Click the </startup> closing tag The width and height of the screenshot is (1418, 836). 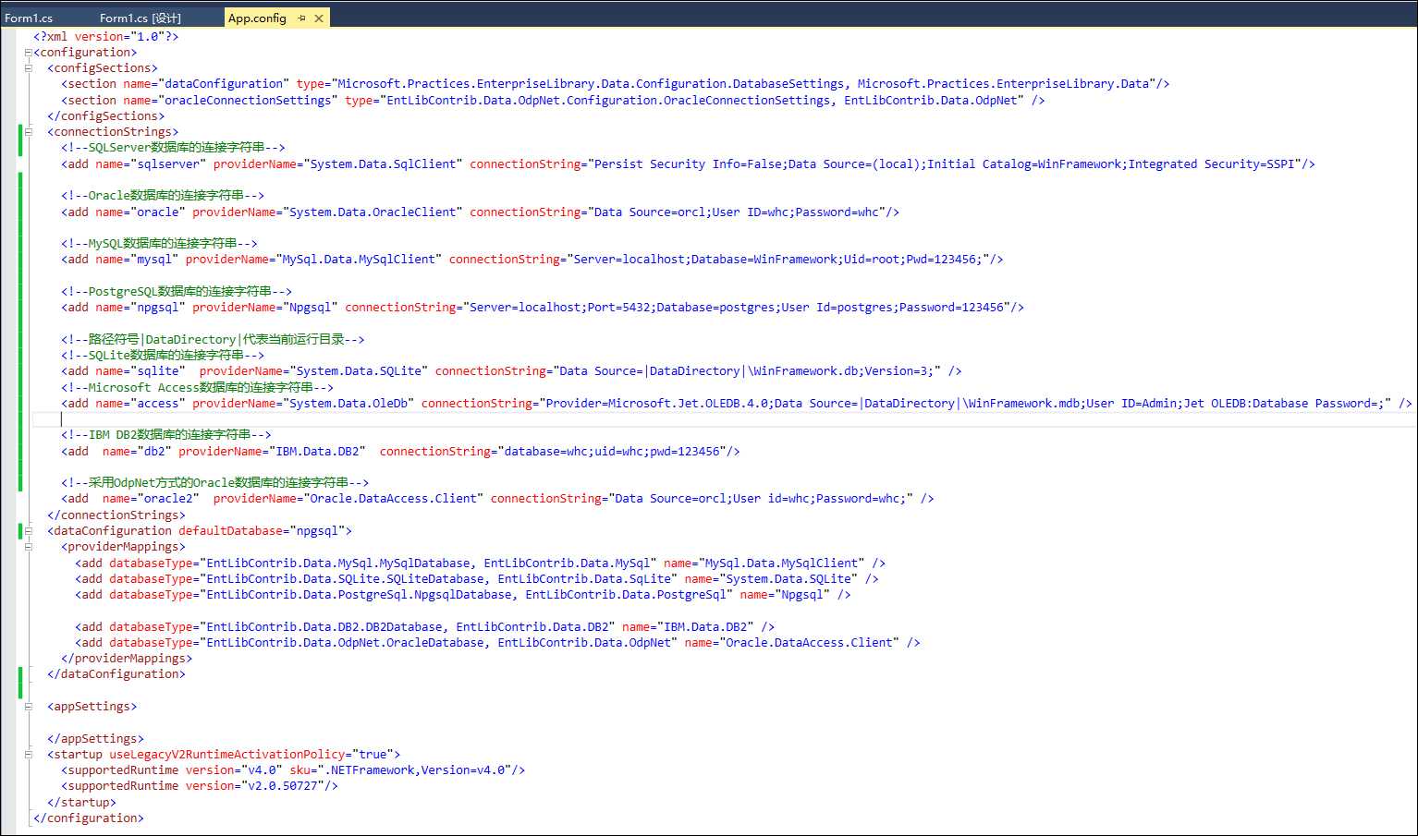pos(81,803)
